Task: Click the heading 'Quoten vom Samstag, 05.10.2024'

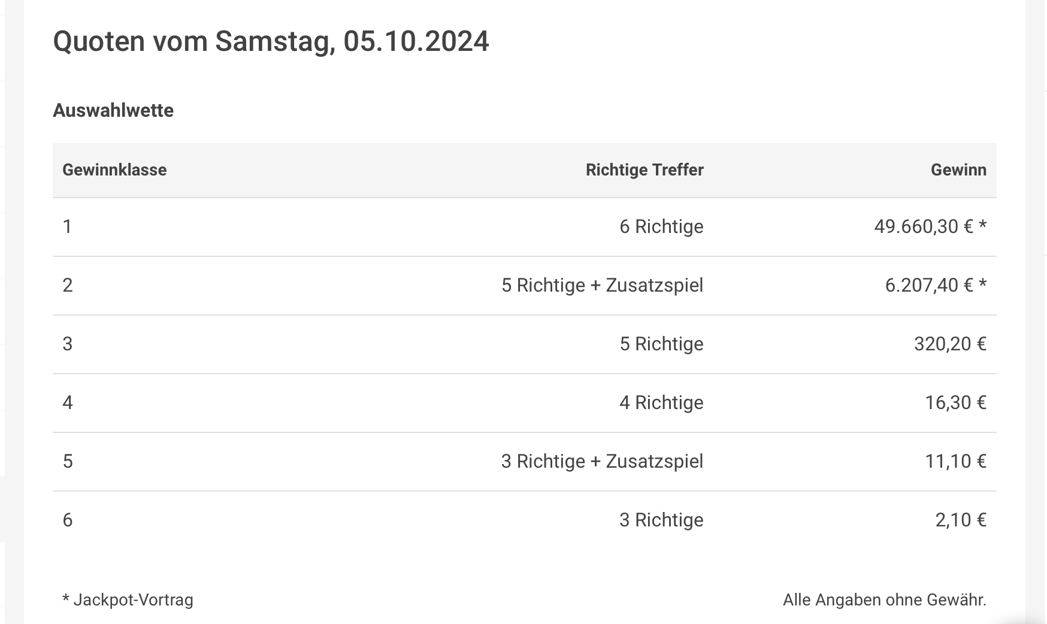Action: (271, 42)
